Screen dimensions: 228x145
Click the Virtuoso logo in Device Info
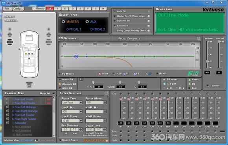213,10
